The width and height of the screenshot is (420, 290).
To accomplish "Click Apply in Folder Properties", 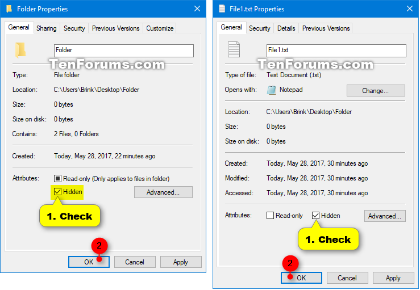I will (181, 262).
